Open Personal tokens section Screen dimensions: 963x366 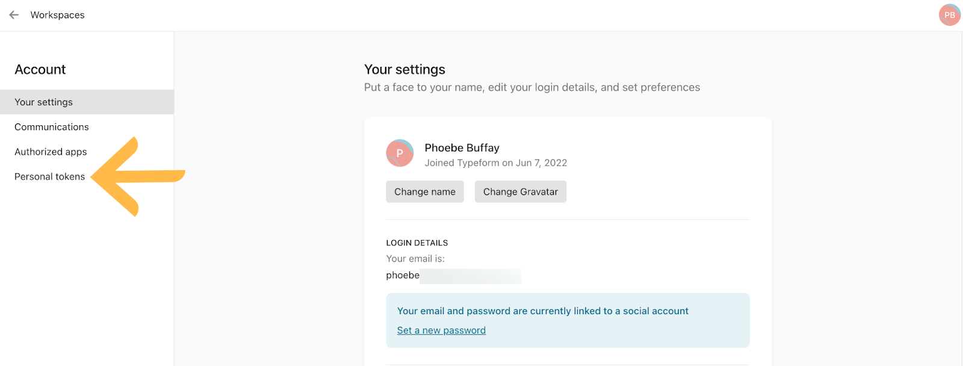coord(49,176)
